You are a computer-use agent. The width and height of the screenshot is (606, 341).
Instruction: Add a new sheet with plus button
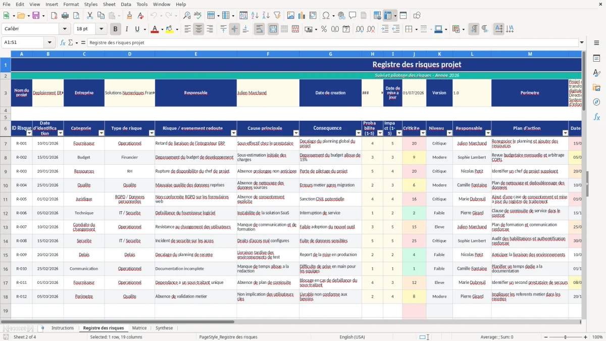[42, 328]
